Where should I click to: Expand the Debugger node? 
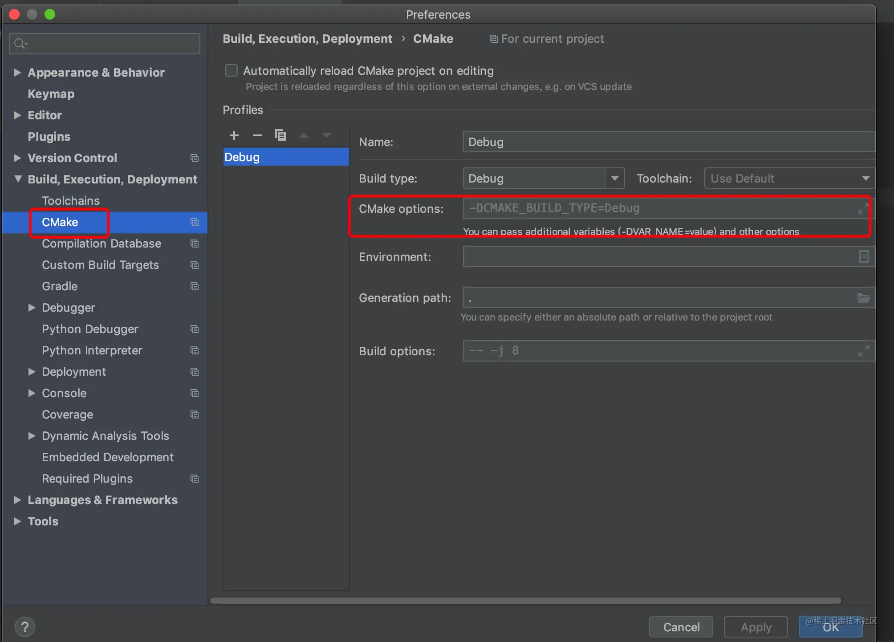32,307
